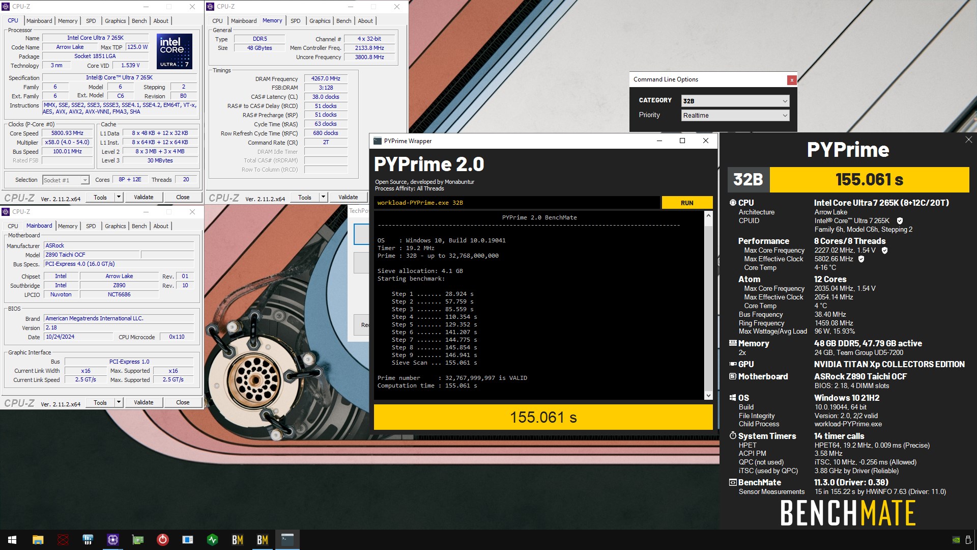Open Memory tab in top-left CPU-Z window
Viewport: 977px width, 550px height.
pos(68,21)
